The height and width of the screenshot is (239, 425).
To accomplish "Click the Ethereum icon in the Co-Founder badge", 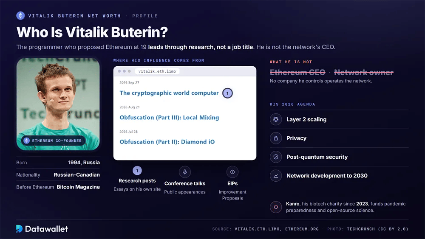I will coord(26,141).
